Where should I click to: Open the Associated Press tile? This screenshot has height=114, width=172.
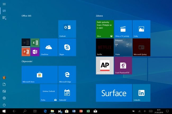(x=105, y=66)
